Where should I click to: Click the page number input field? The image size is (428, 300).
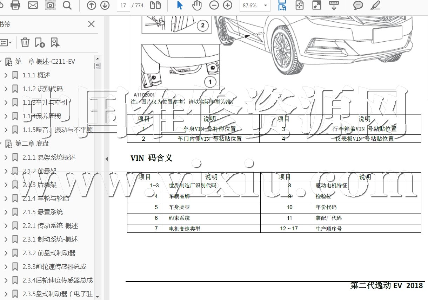(123, 6)
